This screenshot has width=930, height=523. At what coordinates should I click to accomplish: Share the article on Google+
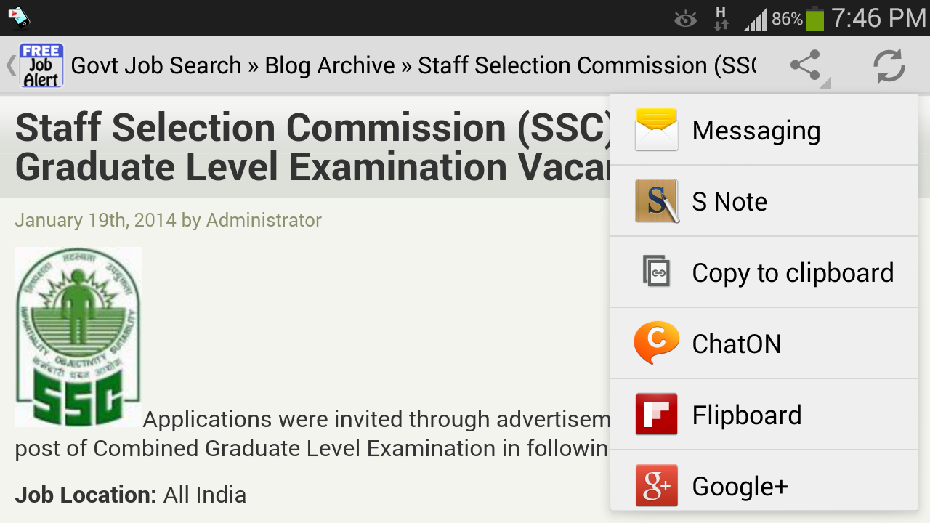coord(740,486)
